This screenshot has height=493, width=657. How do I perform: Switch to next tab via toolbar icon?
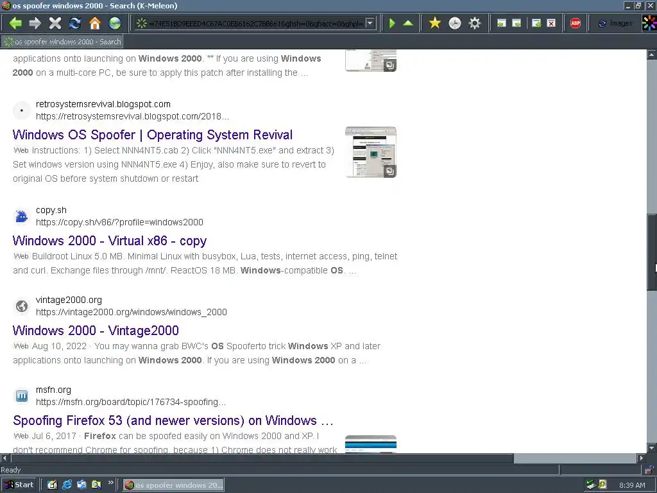(x=517, y=24)
